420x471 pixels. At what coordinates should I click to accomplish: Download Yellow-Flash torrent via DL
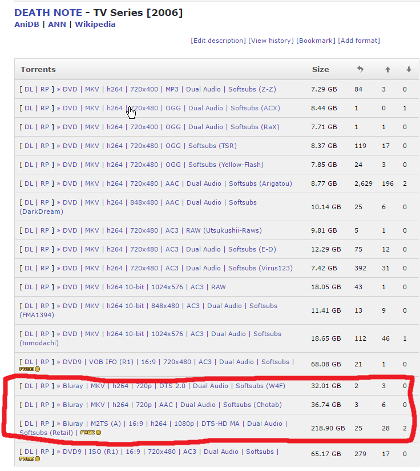pos(29,165)
